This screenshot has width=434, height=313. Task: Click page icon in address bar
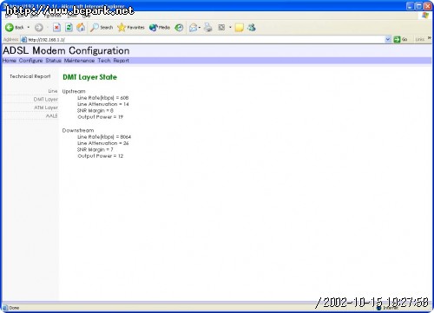pos(24,40)
